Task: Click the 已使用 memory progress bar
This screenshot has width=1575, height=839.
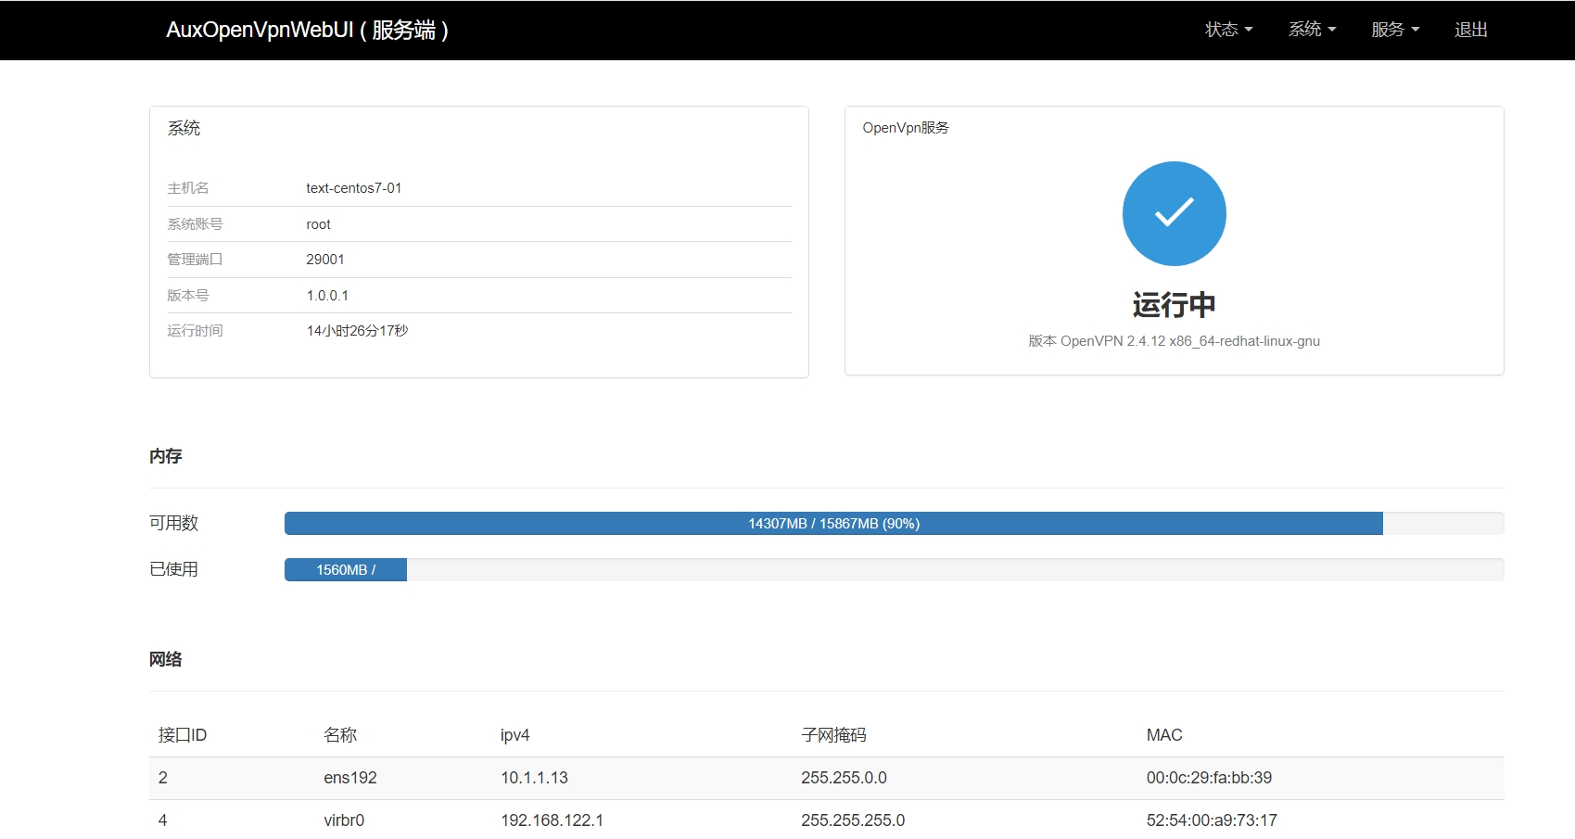Action: point(345,569)
